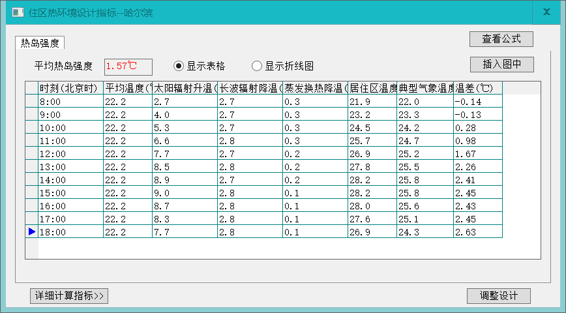This screenshot has height=313, width=566.
Task: Click the 太阳辐射升温 column header
Action: coord(185,88)
